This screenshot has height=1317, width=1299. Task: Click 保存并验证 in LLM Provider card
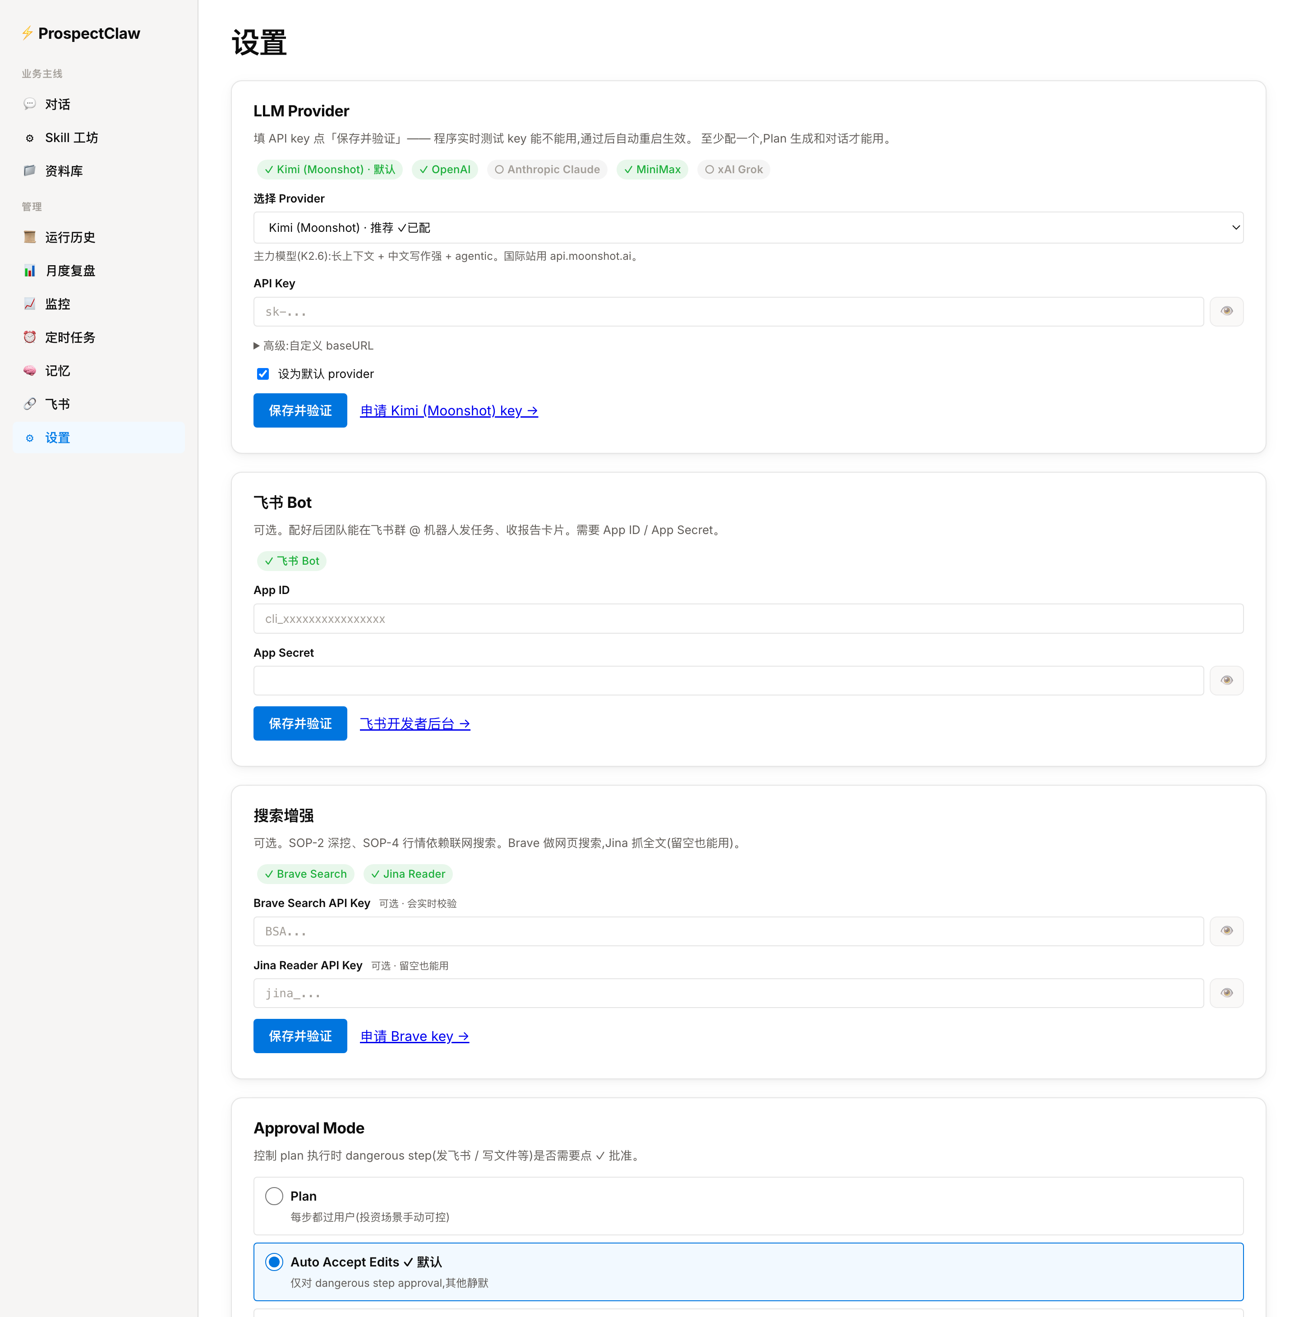pyautogui.click(x=300, y=410)
